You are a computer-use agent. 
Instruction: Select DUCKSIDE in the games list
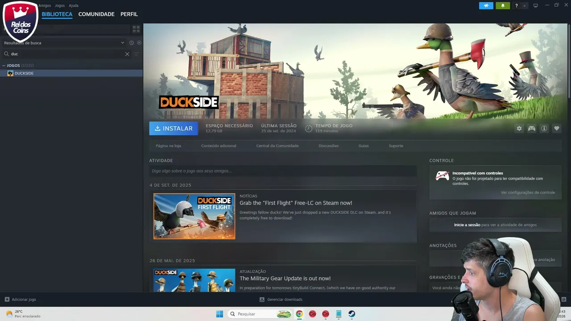point(71,73)
